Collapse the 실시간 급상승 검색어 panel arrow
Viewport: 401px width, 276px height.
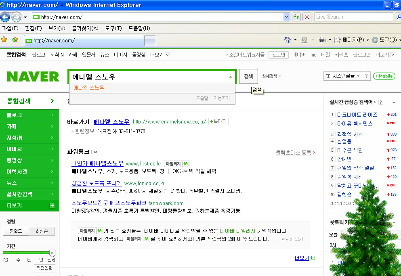(x=394, y=102)
